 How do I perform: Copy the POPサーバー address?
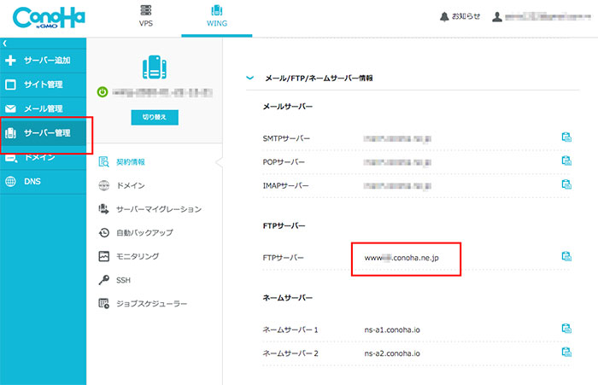[566, 160]
